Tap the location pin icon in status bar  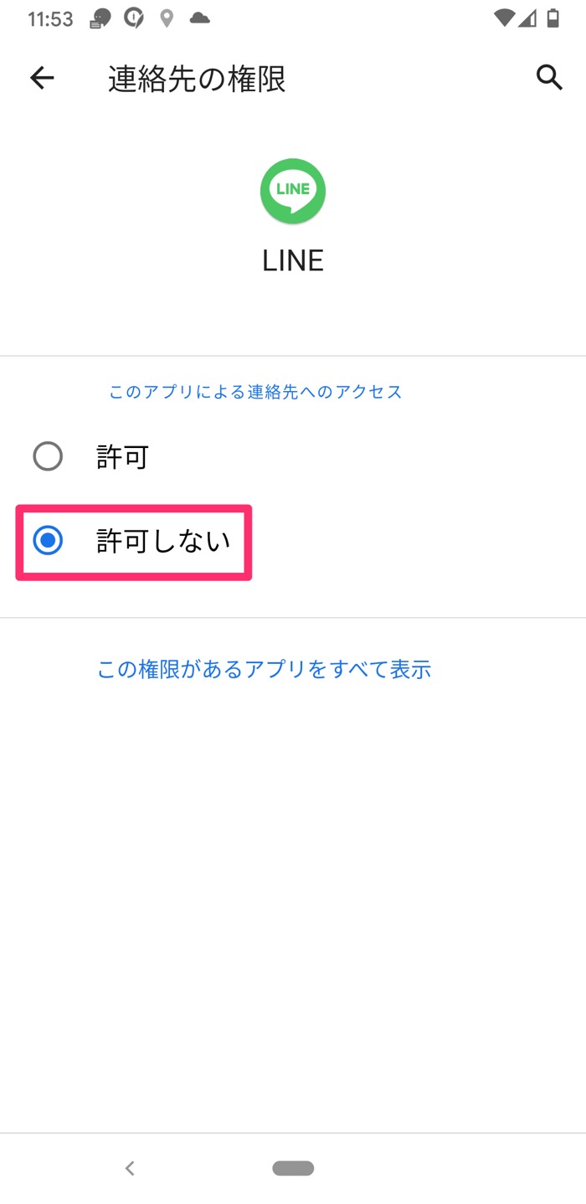click(x=165, y=17)
